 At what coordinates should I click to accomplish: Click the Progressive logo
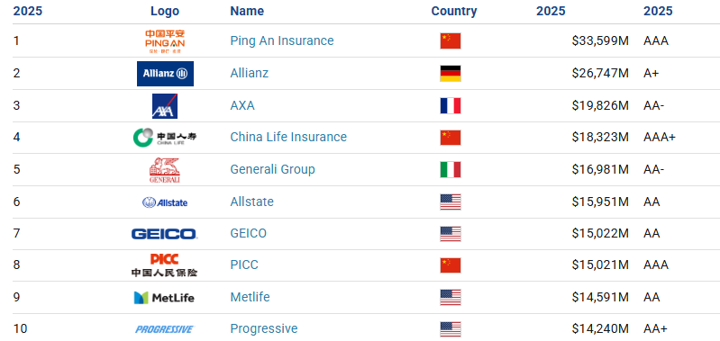point(165,329)
